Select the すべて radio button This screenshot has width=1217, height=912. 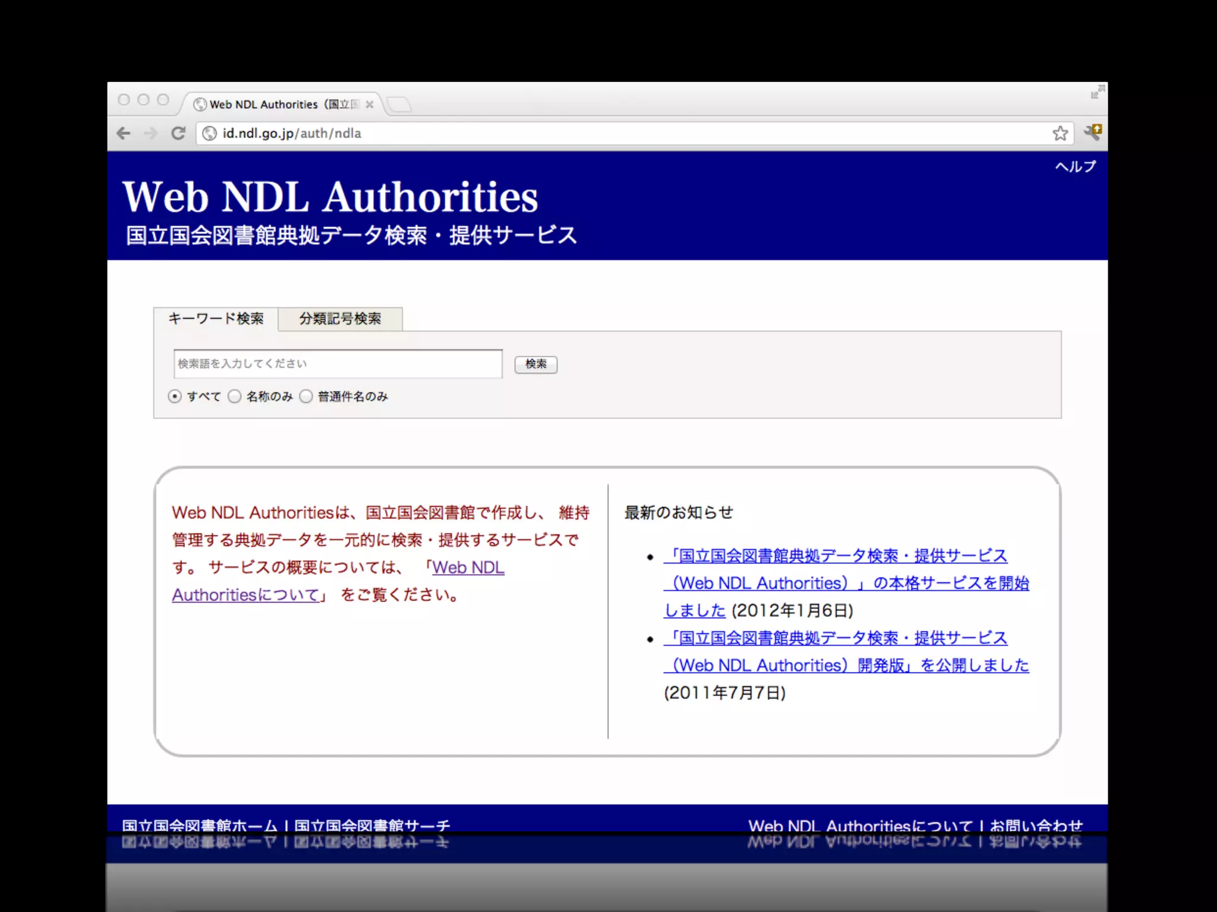pyautogui.click(x=175, y=396)
